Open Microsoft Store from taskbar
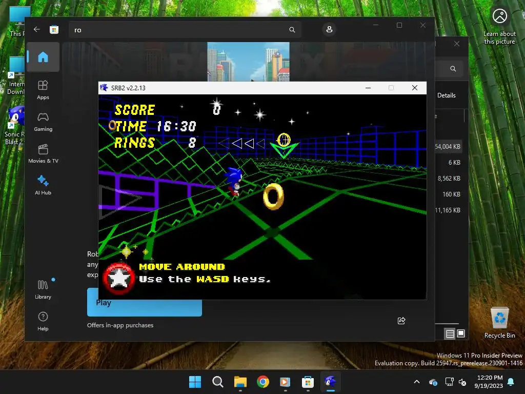The height and width of the screenshot is (394, 525). click(x=308, y=382)
